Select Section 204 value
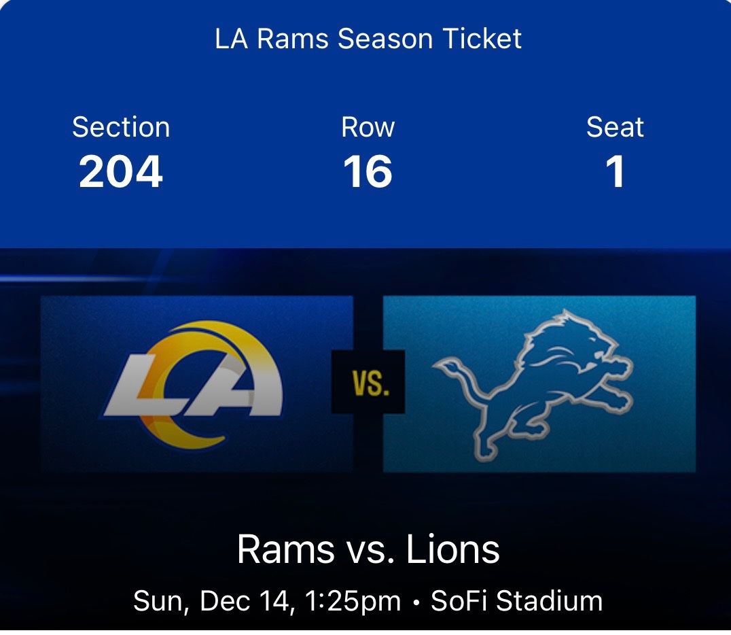 point(121,172)
